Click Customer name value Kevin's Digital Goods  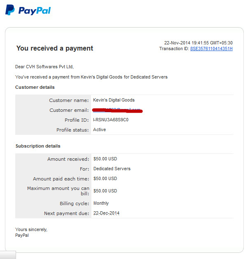click(x=114, y=100)
